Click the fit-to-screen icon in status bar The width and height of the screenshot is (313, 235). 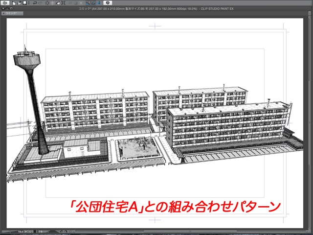(35, 232)
